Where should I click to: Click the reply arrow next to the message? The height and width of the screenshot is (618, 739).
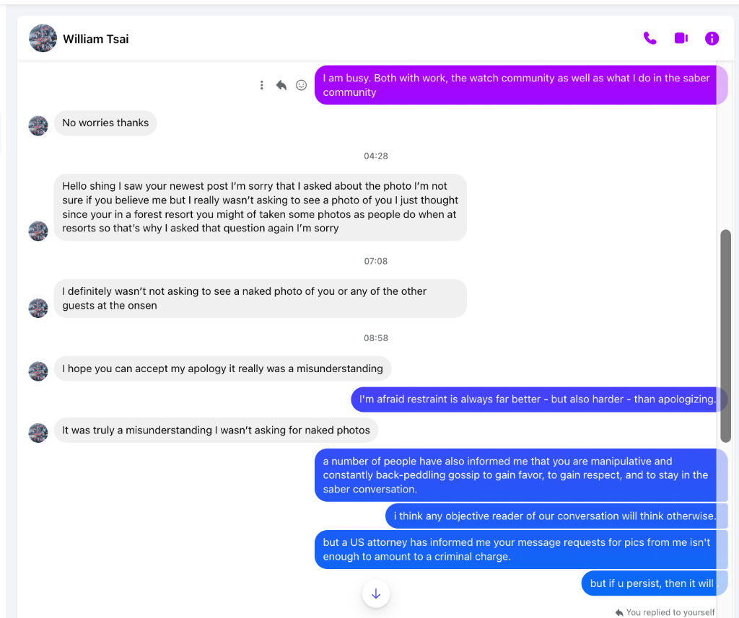281,85
